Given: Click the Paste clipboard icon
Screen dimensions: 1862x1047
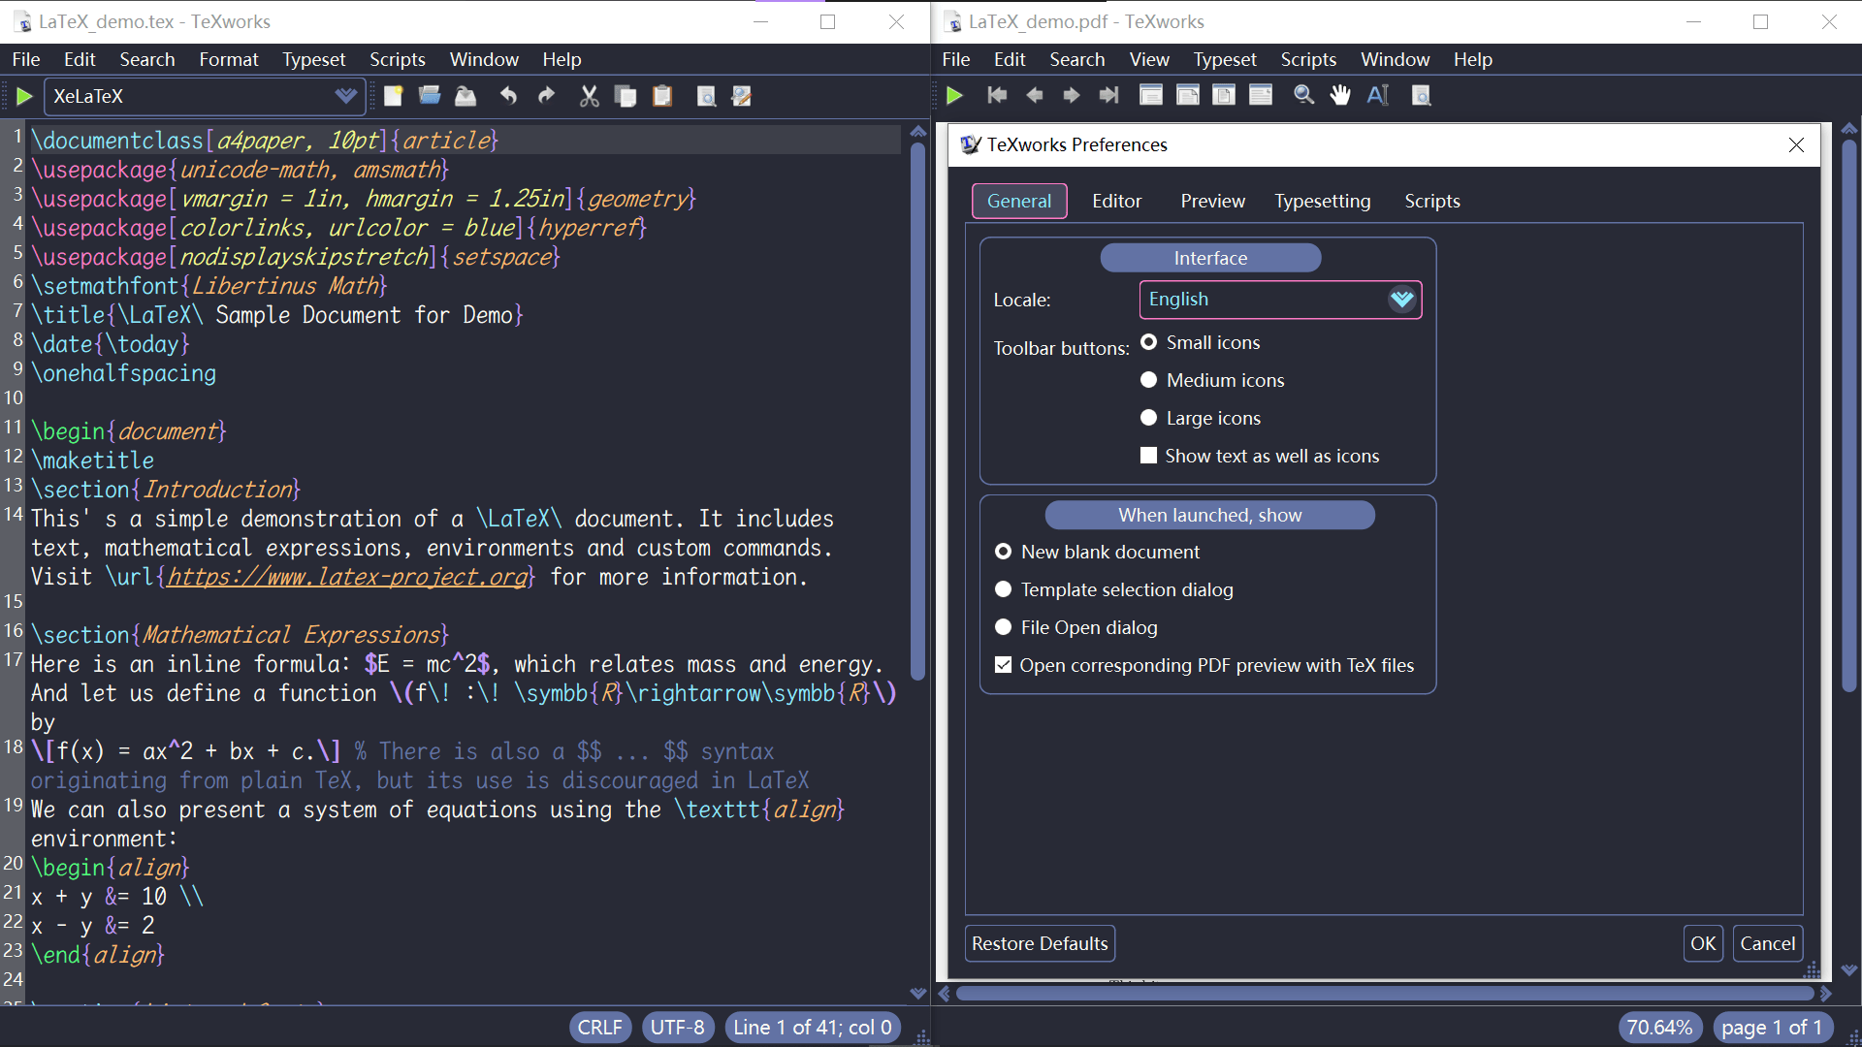Looking at the screenshot, I should 662,96.
